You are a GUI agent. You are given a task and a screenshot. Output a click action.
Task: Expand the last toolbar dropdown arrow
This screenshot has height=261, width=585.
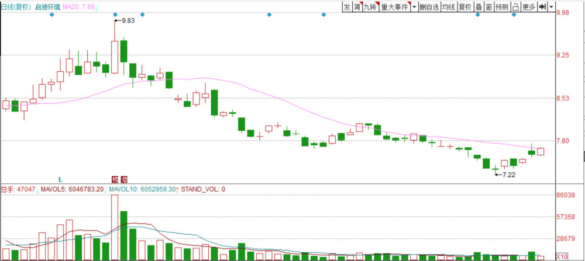552,6
